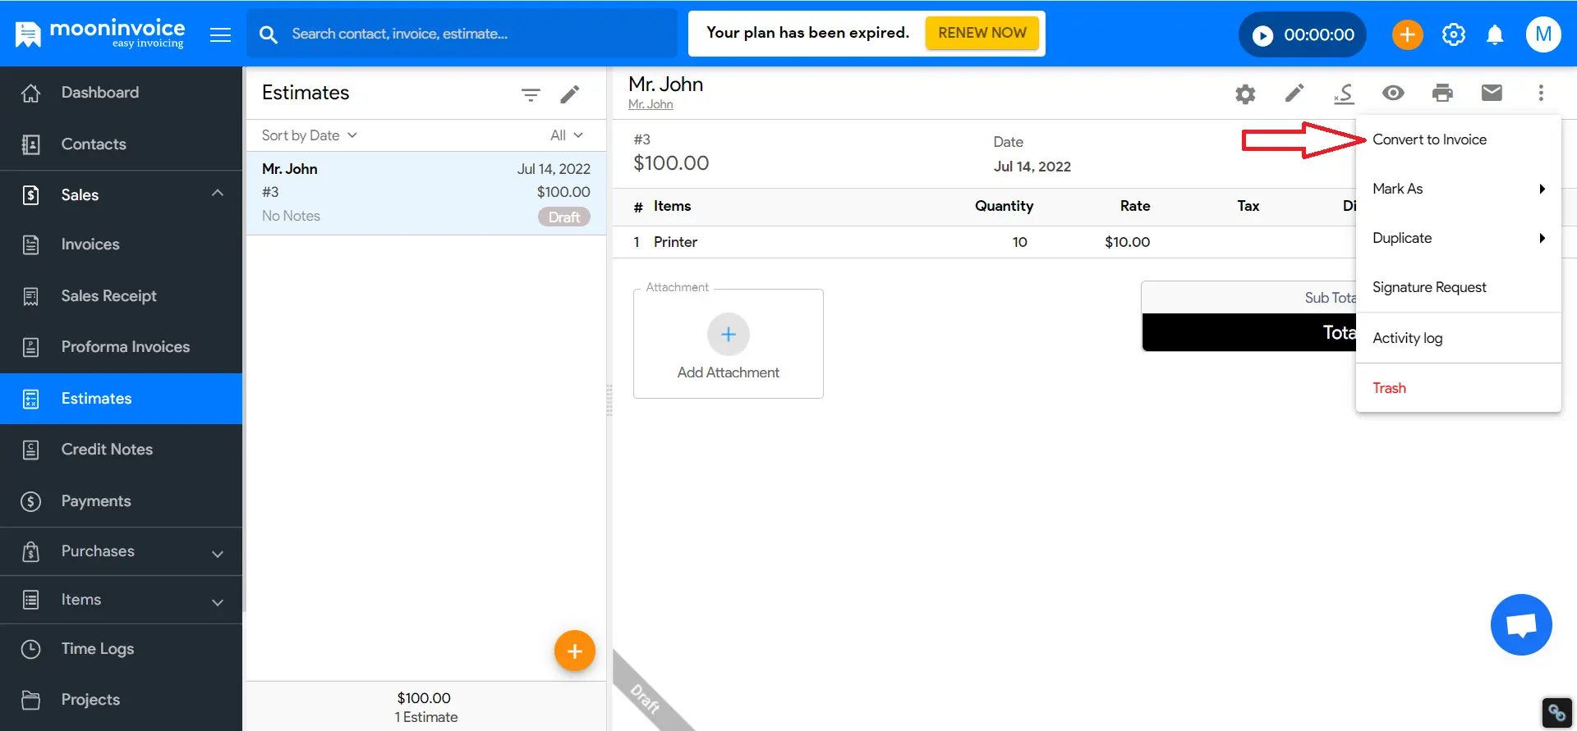Open Credit Notes in sidebar

tap(122, 450)
